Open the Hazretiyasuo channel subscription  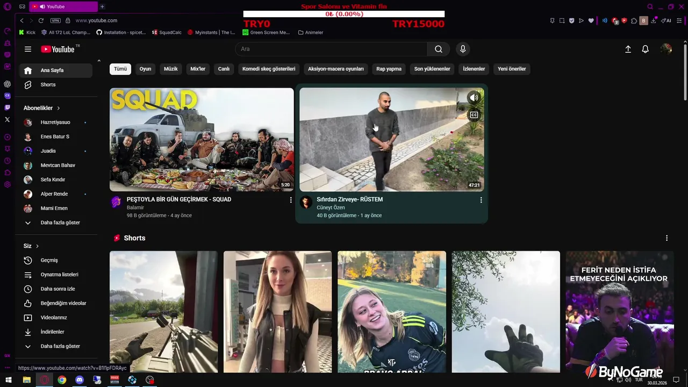pyautogui.click(x=56, y=123)
